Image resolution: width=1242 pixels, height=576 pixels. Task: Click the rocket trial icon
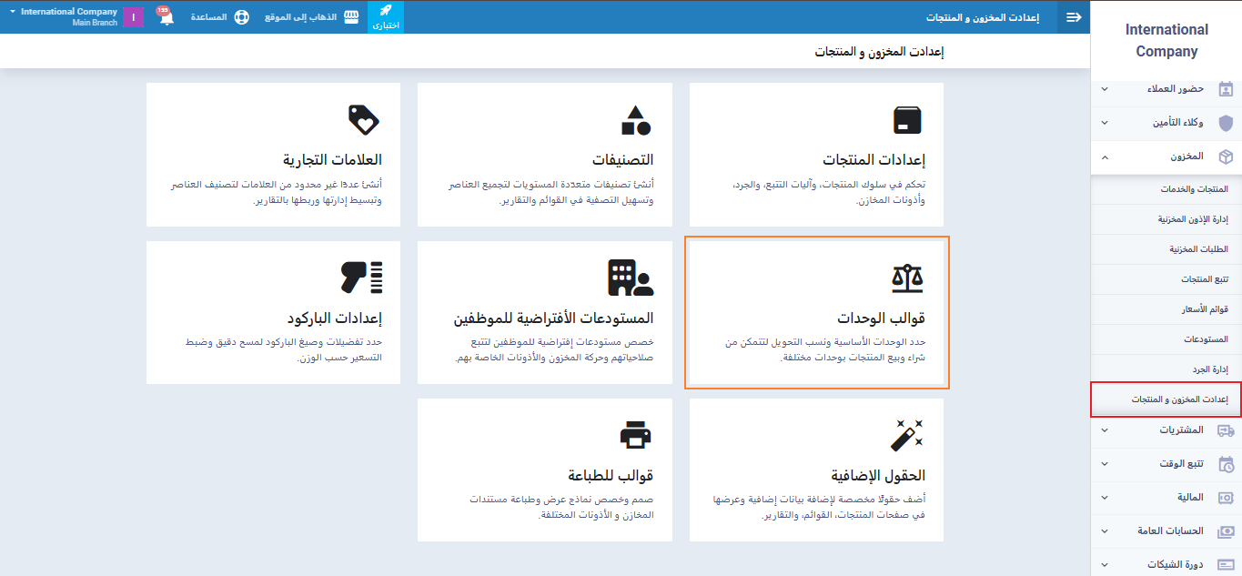(386, 12)
